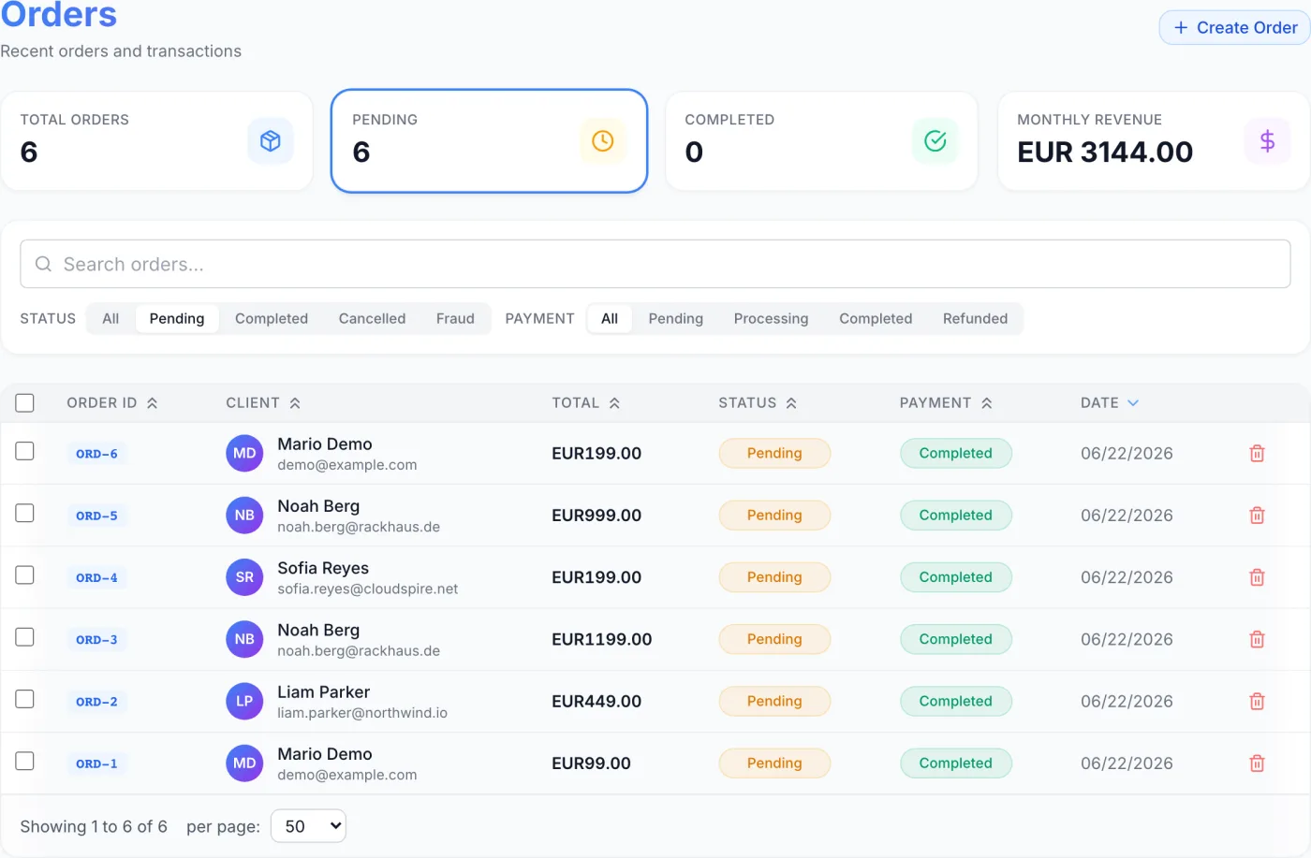Click the Pending status badge for ORD-6
The width and height of the screenshot is (1311, 858).
click(x=774, y=454)
